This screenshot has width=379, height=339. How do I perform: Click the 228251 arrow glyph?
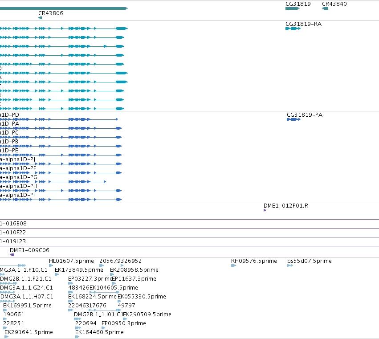(5, 328)
